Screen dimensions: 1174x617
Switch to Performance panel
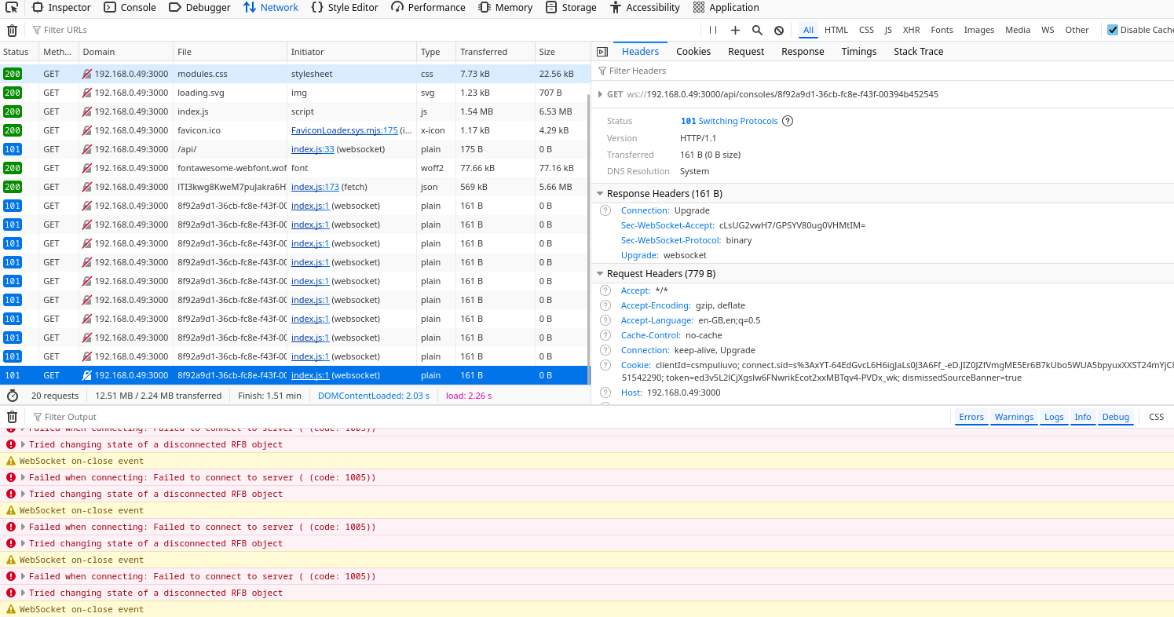428,7
